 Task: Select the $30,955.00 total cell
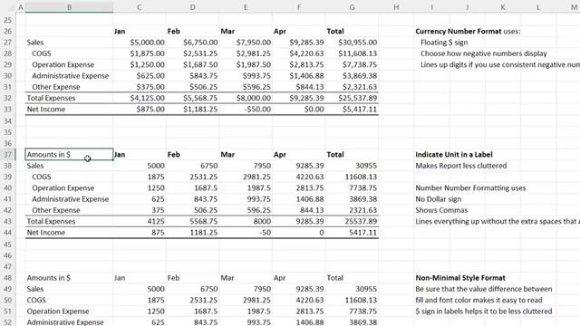pyautogui.click(x=352, y=43)
